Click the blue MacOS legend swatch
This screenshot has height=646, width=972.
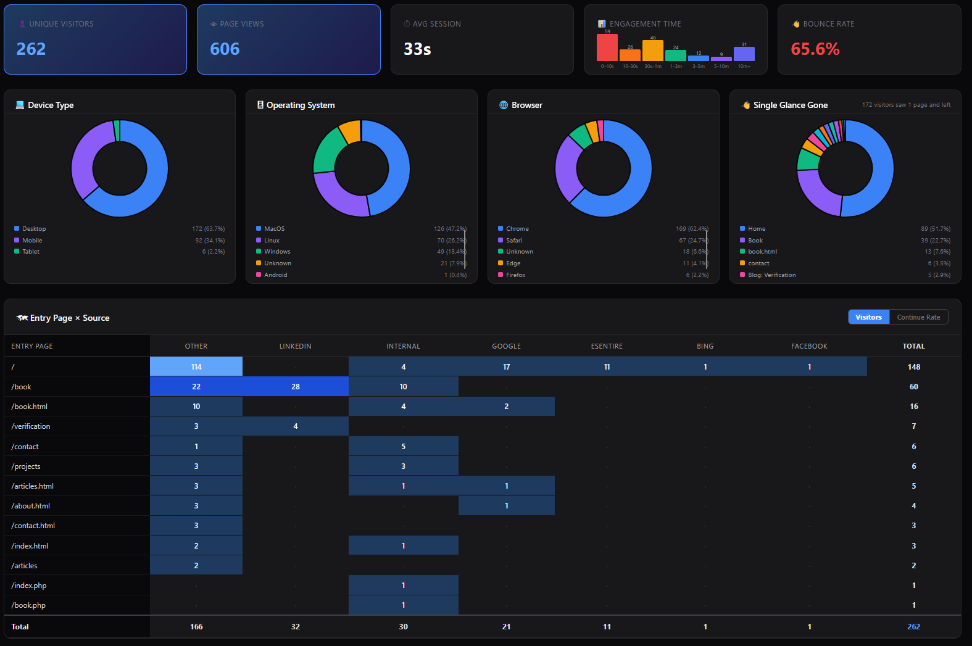[x=259, y=229]
